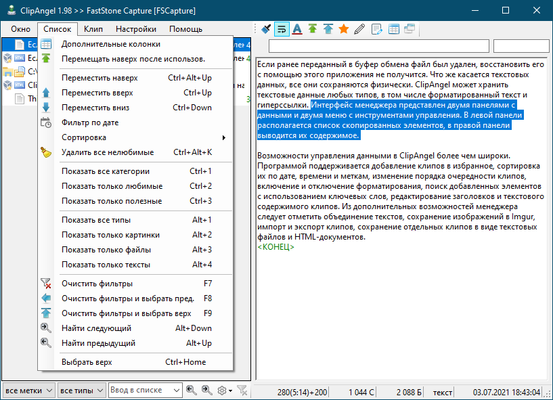The height and width of the screenshot is (400, 553).
Task: Choose 'Найти следующий' menu item
Action: click(135, 328)
